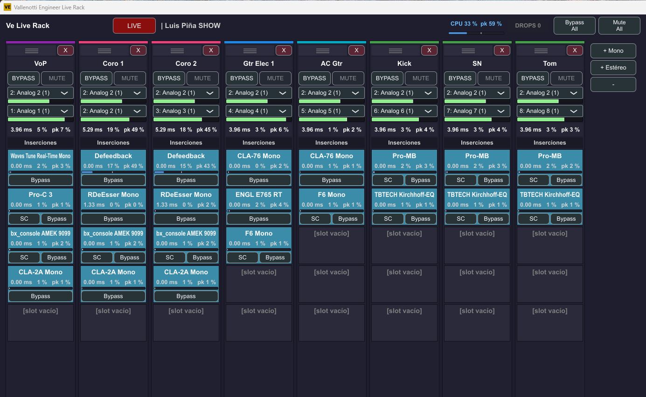Viewport: 646px width, 397px height.
Task: Enable SC on Kick Pro-MB plugin
Action: [x=388, y=180]
